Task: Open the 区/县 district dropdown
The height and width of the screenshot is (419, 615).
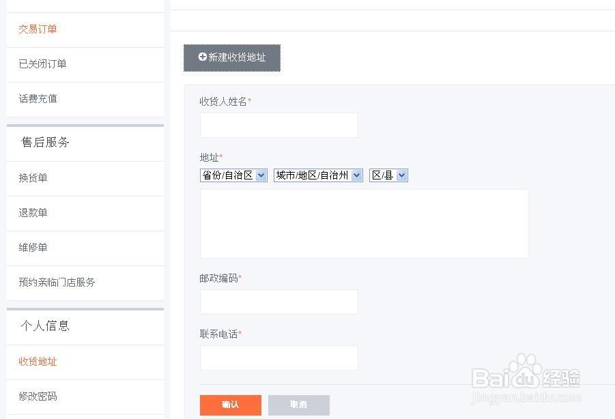Action: pos(388,175)
